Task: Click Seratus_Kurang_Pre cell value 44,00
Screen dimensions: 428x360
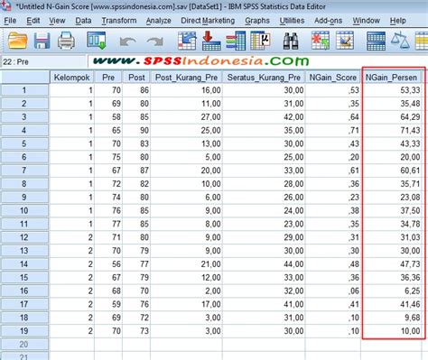Action: (264, 264)
